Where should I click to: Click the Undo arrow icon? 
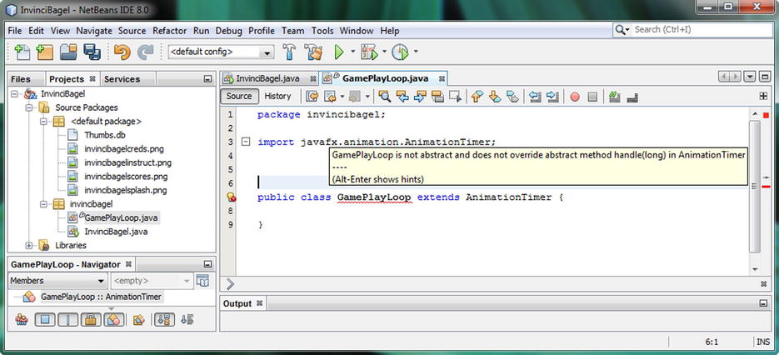[122, 52]
